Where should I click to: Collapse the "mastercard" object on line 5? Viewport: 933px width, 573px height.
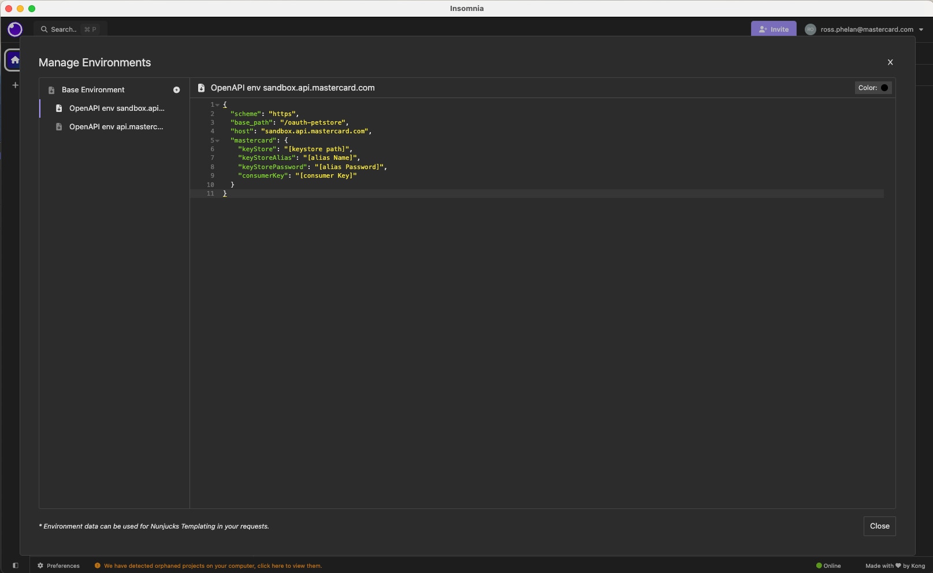218,141
